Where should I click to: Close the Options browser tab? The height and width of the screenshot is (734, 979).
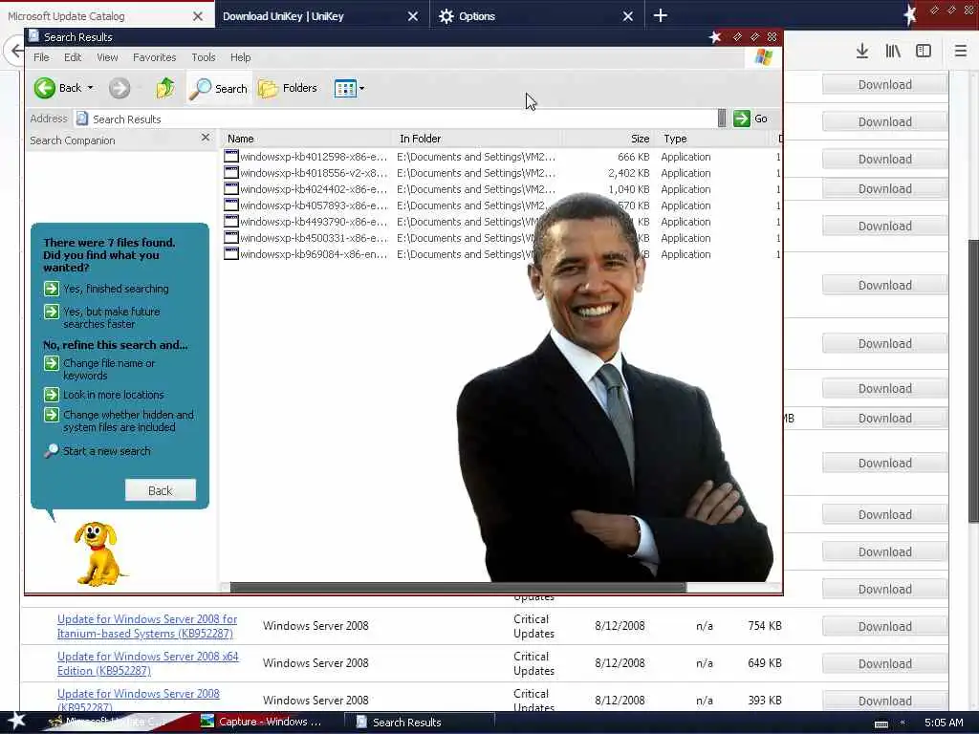point(628,16)
